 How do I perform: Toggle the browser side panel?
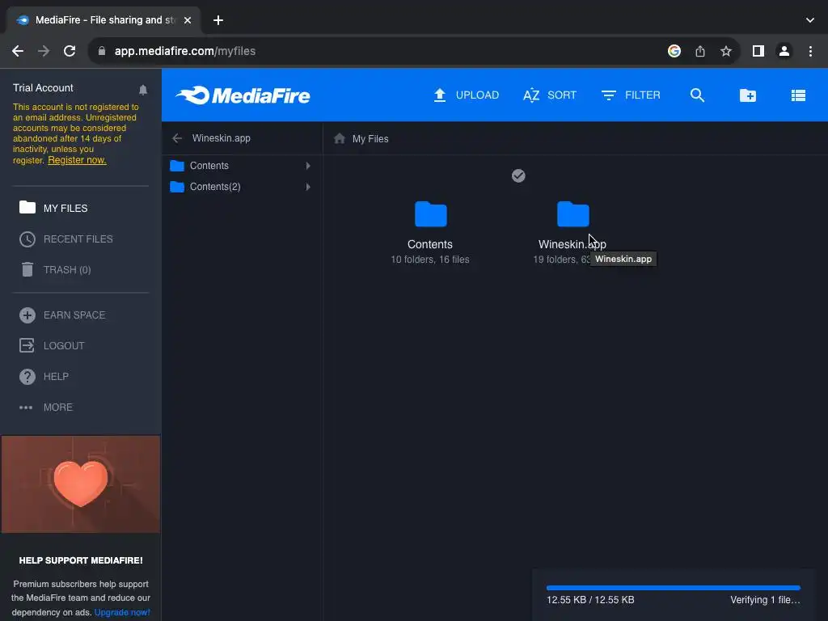[x=758, y=51]
